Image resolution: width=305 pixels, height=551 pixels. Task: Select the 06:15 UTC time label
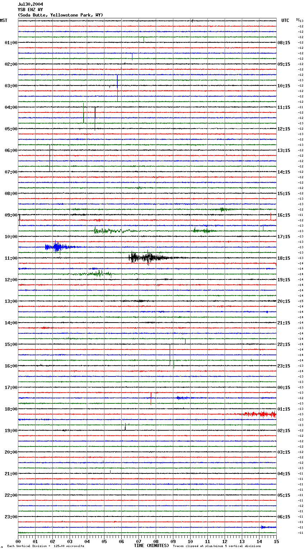284,517
